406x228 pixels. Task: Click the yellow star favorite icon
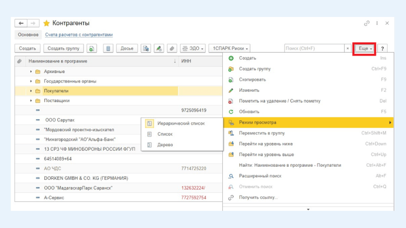click(47, 23)
